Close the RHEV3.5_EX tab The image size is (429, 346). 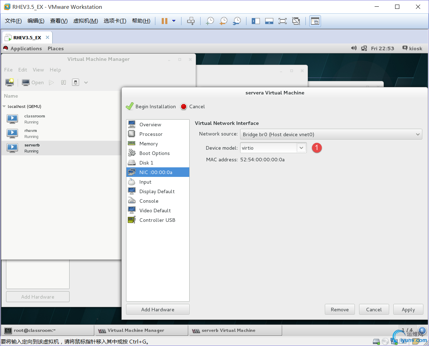[48, 38]
